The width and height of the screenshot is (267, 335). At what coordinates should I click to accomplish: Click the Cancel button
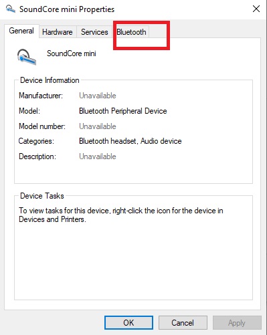pos(183,322)
